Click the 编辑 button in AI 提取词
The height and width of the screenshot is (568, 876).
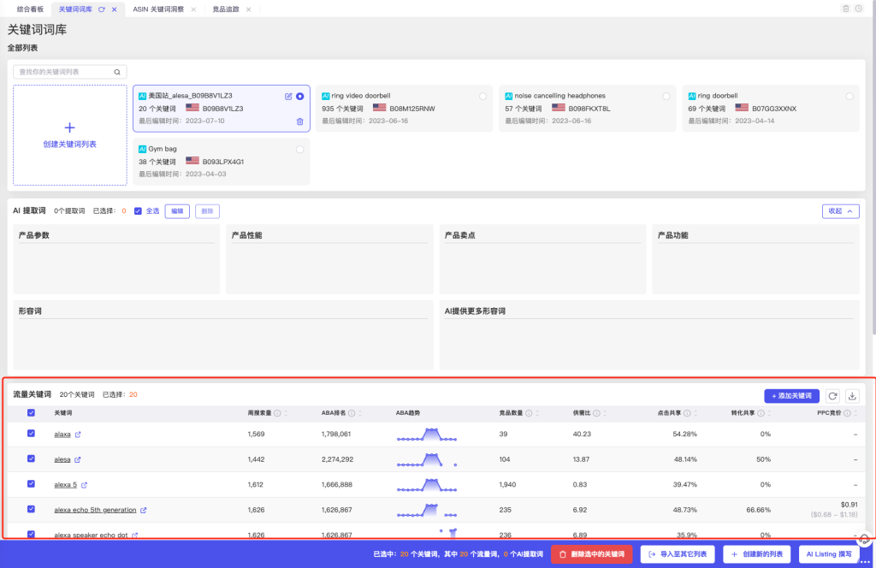[177, 211]
